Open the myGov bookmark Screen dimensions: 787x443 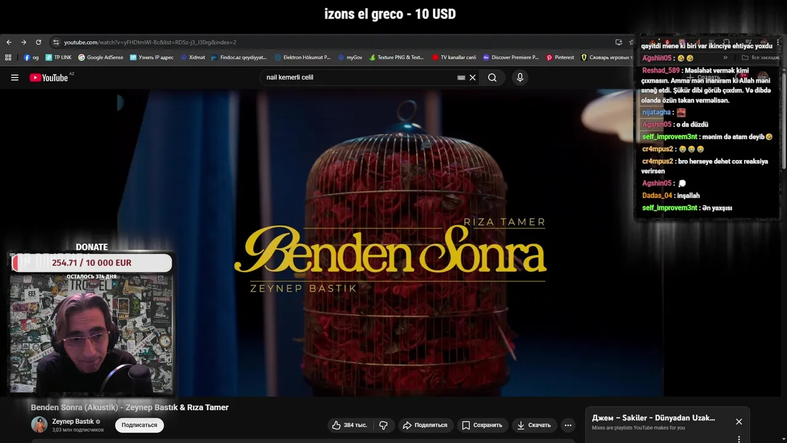(350, 57)
